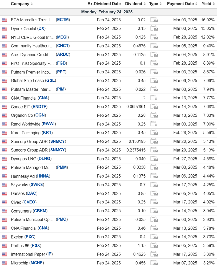The width and height of the screenshot is (217, 267).
Task: Click the dividend type icon for Rand Worldwide
Action: 154,124
